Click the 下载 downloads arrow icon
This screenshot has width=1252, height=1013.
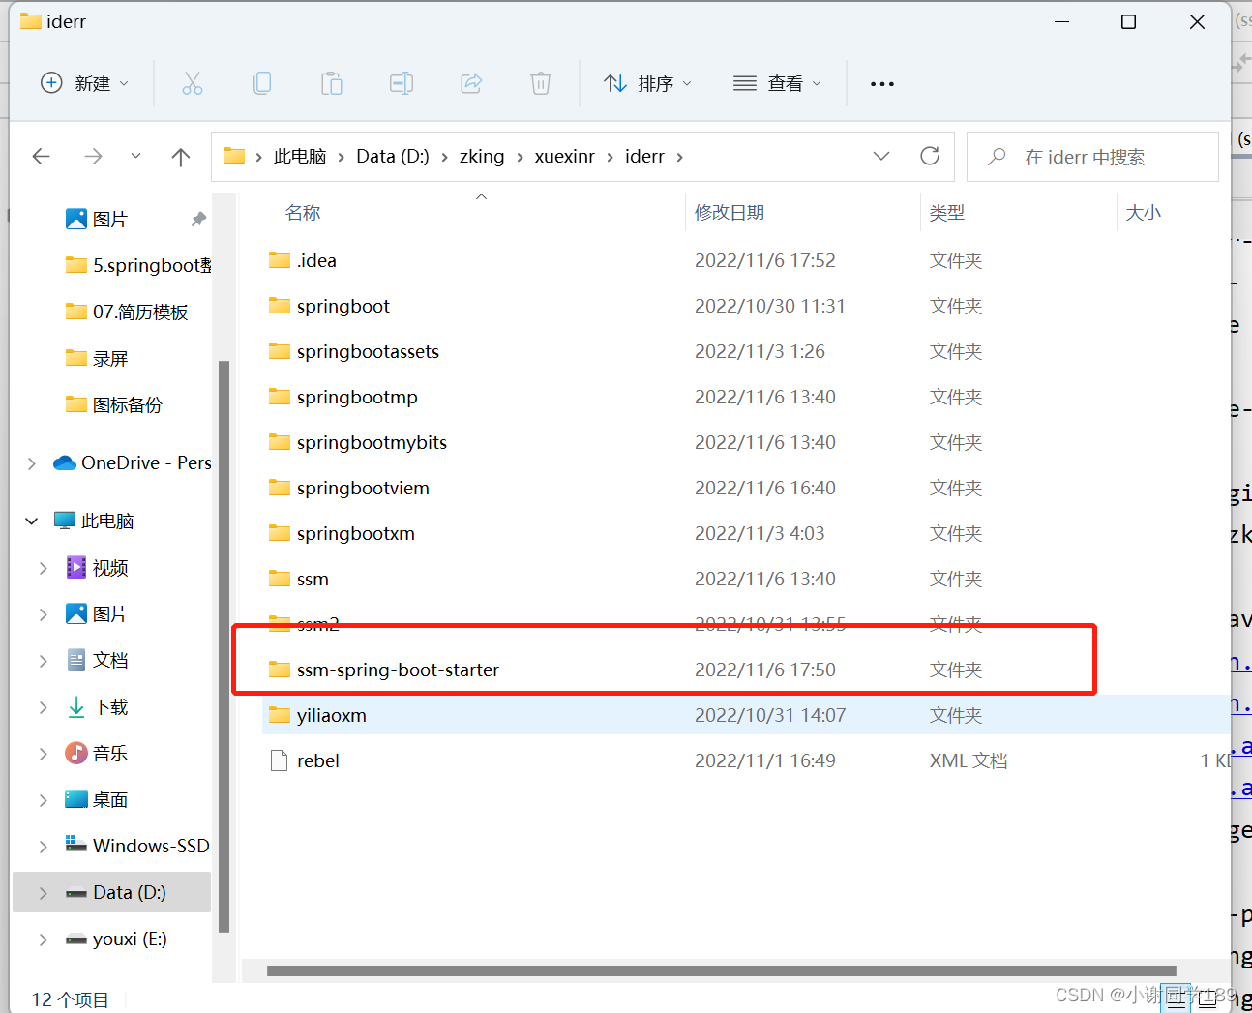point(76,707)
